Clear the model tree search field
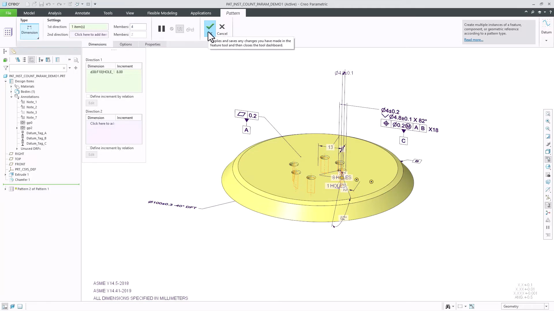This screenshot has width=554, height=311. (64, 68)
